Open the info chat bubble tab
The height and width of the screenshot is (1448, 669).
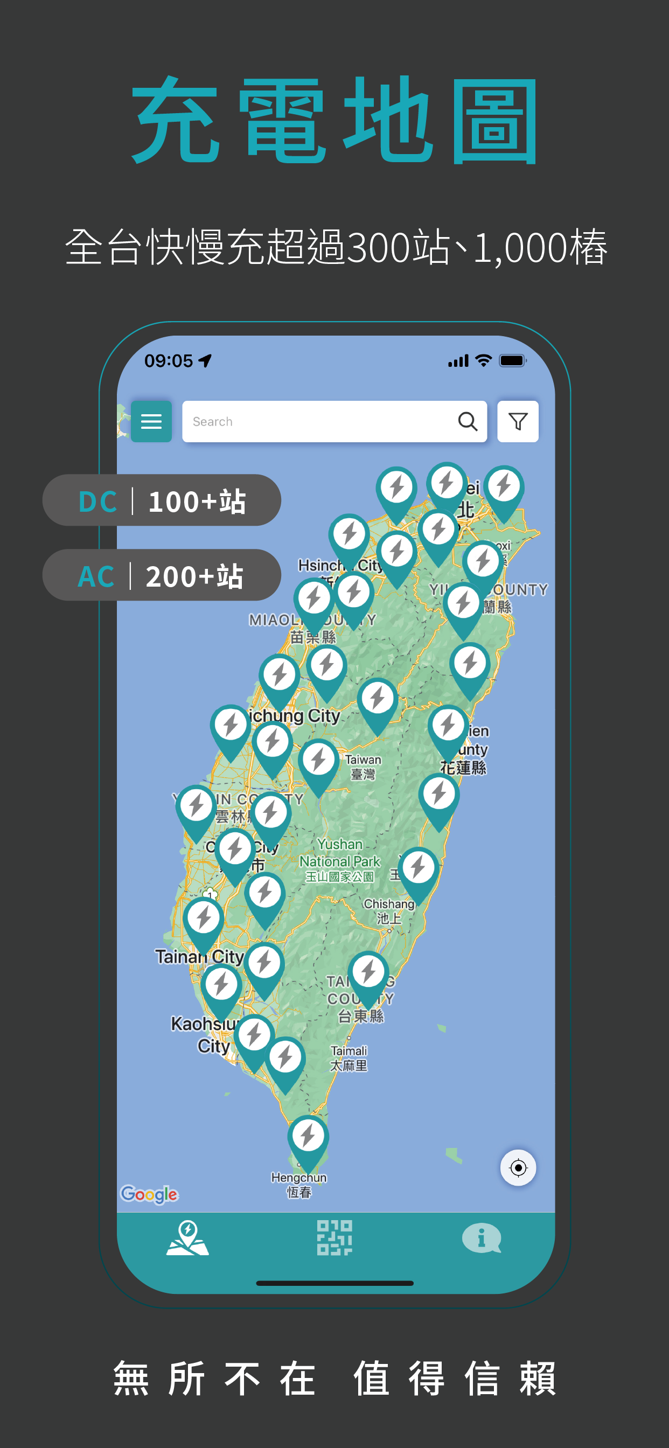(x=482, y=1238)
